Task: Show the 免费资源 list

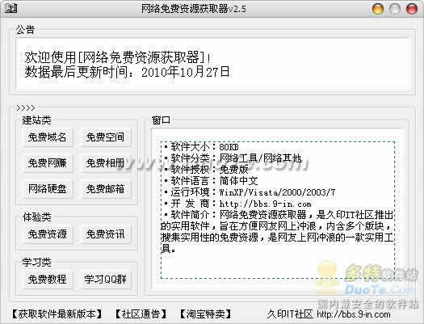Action: pyautogui.click(x=48, y=234)
